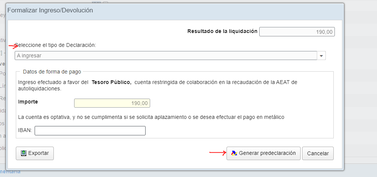Screen dimensions: 377x177
Task: Click the yellow Importe amount field
Action: point(112,103)
